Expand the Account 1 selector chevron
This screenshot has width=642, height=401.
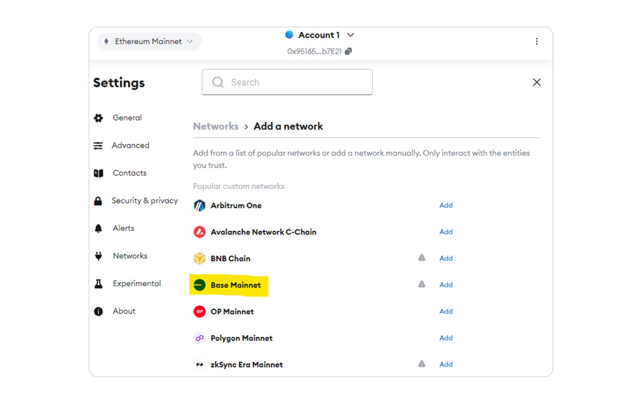pos(350,35)
